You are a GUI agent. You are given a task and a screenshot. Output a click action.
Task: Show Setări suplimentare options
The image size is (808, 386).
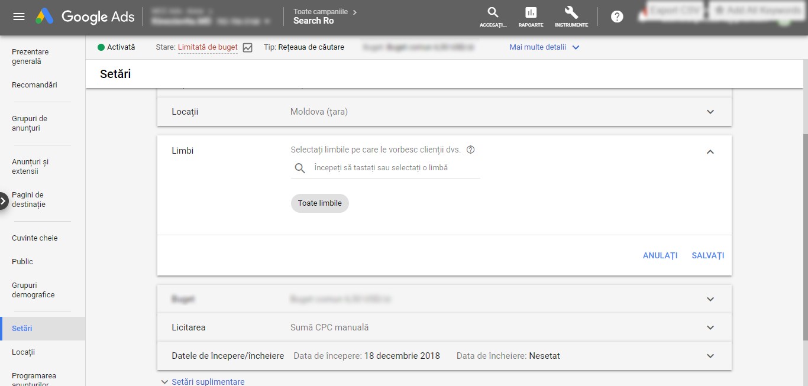(202, 382)
